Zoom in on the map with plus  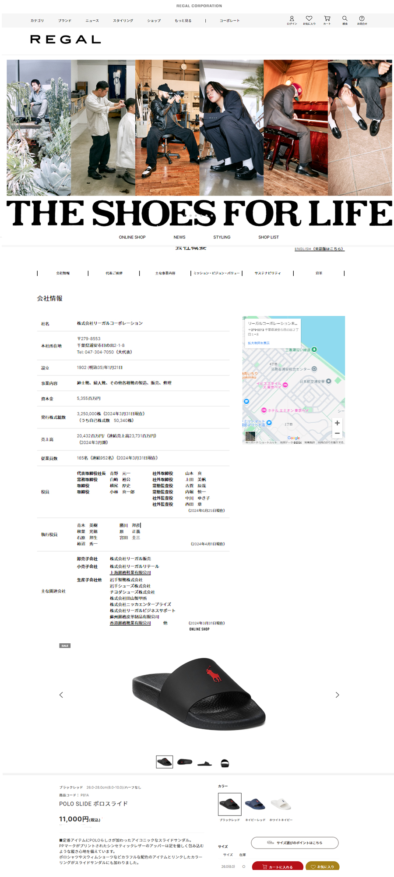337,423
